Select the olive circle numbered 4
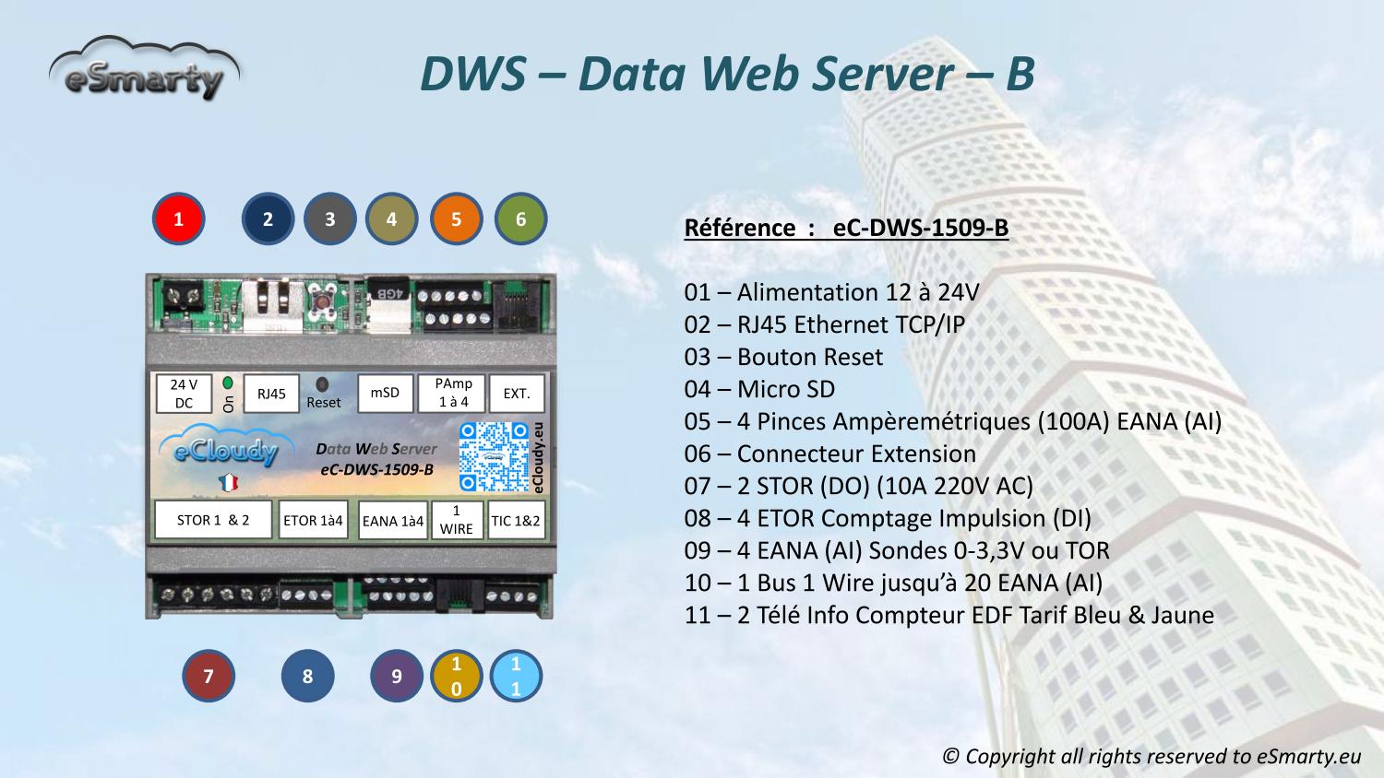Image resolution: width=1384 pixels, height=778 pixels. tap(392, 219)
